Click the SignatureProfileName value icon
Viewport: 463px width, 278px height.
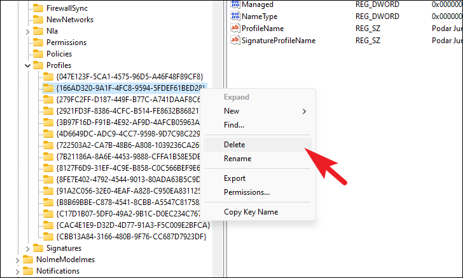tap(234, 41)
